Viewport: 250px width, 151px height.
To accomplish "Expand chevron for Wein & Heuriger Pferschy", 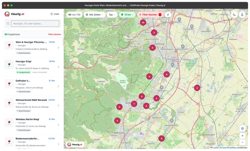I will (58, 48).
